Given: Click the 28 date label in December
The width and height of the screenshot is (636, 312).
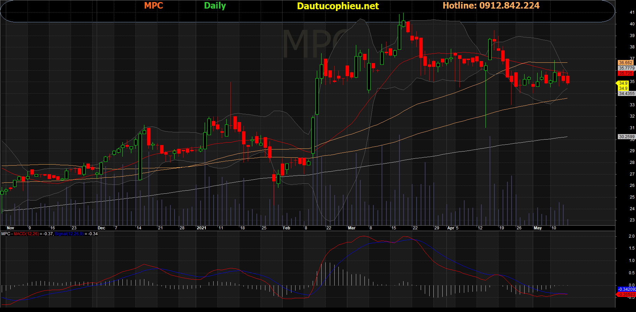Looking at the screenshot, I should click(x=182, y=228).
